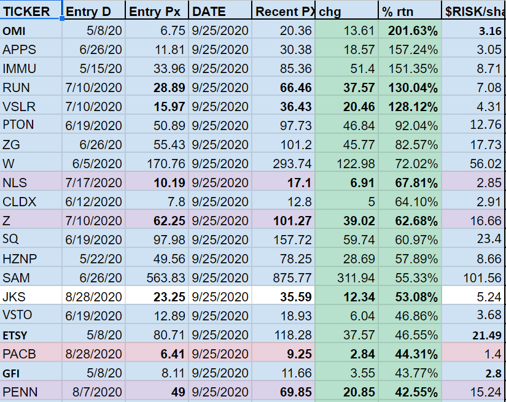
Task: Select the PTON ticker cell
Action: [x=31, y=125]
